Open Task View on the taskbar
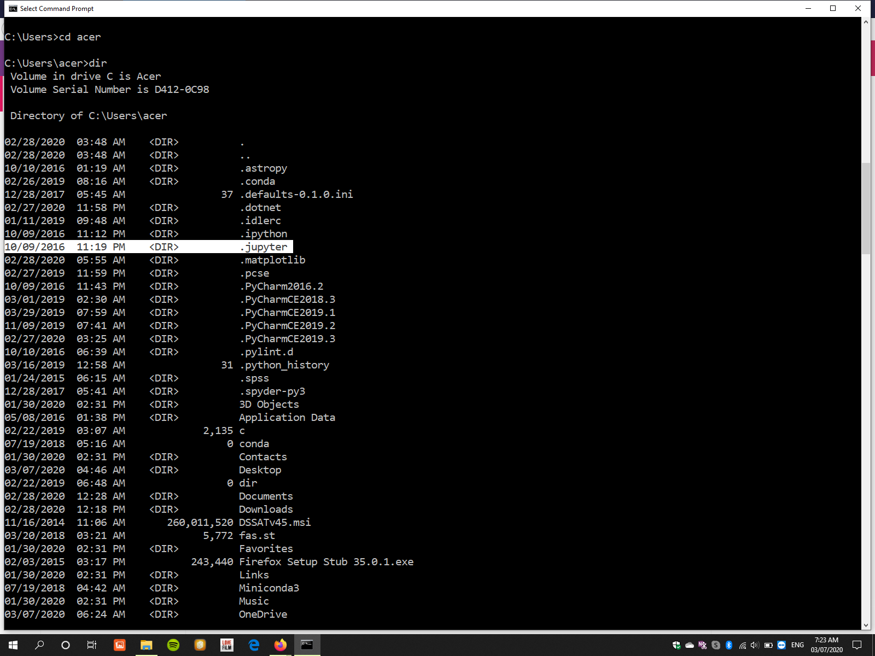Screen dimensions: 875x656 coord(92,645)
